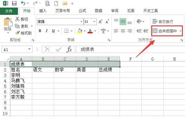
Task: Open the 公式 tab
Action: click(x=82, y=11)
